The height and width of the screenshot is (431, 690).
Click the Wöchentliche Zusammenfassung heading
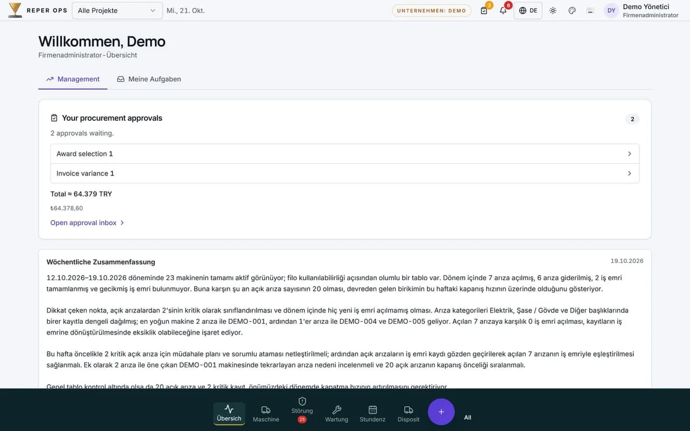(x=101, y=262)
